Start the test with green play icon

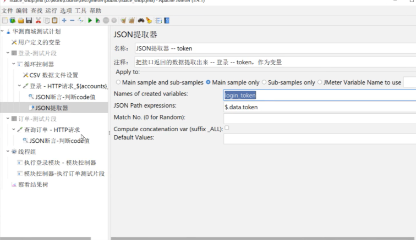coord(90,20)
